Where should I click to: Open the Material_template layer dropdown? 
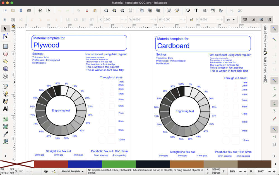pyautogui.click(x=72, y=171)
